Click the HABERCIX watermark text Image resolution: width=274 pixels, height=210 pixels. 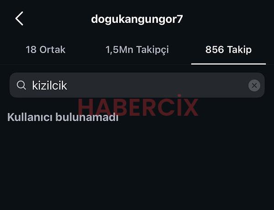pos(138,107)
